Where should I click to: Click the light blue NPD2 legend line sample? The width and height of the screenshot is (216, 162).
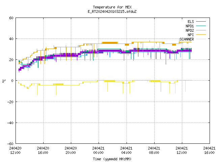click(x=201, y=30)
